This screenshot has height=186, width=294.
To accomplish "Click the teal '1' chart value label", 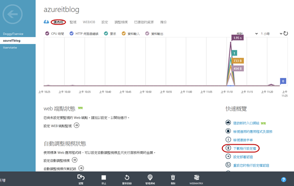I will click(234, 53).
